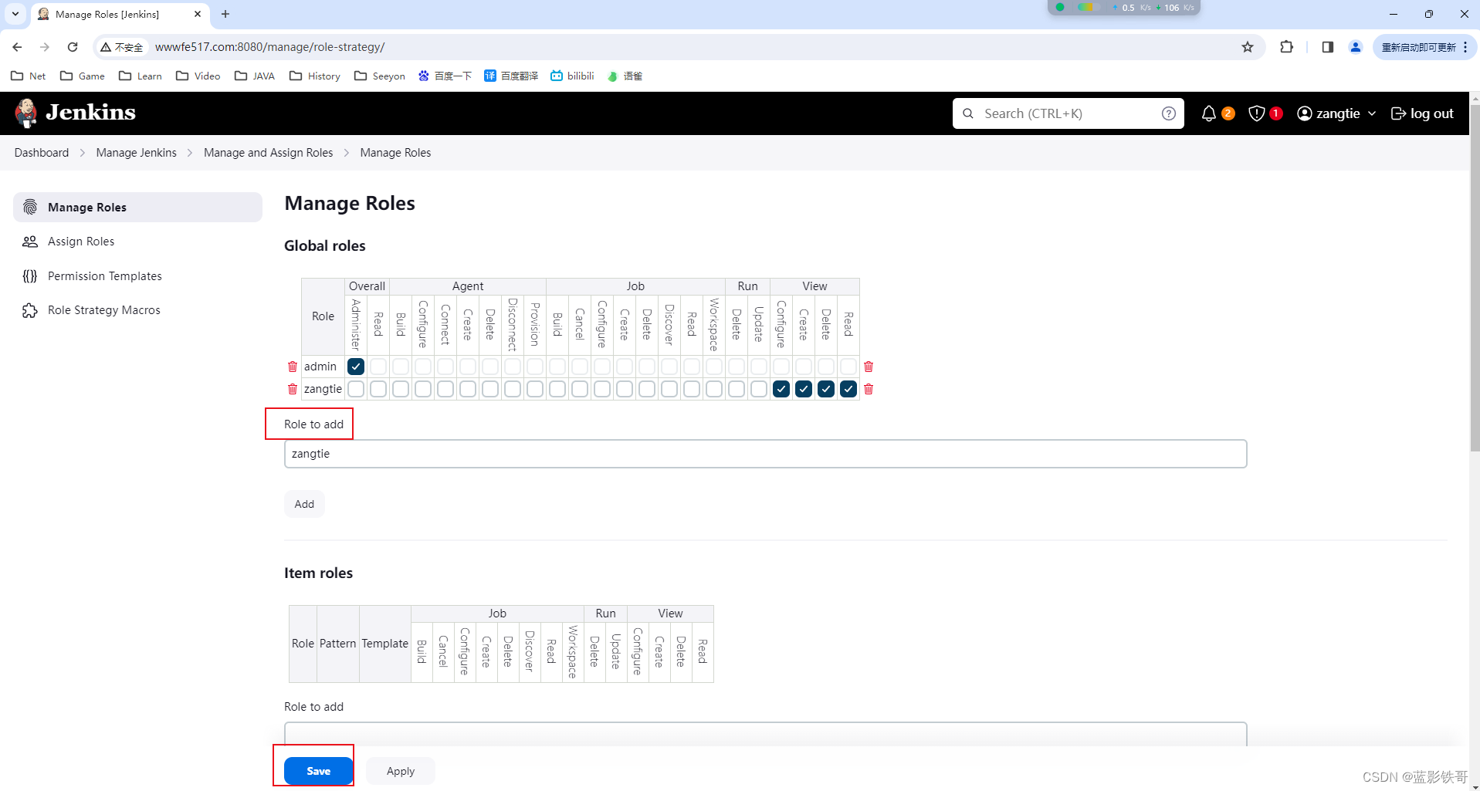This screenshot has width=1480, height=791.
Task: Go to Manage Jenkins breadcrumb
Action: point(137,153)
